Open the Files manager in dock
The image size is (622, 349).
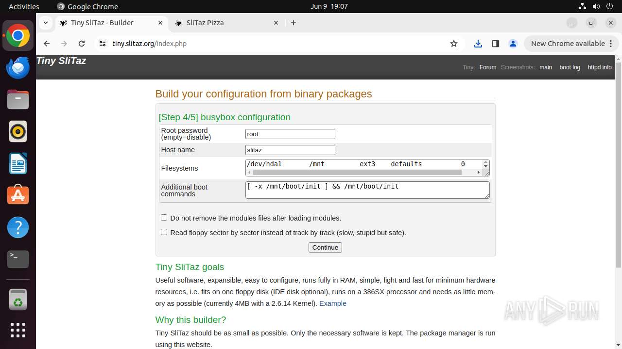tap(18, 100)
